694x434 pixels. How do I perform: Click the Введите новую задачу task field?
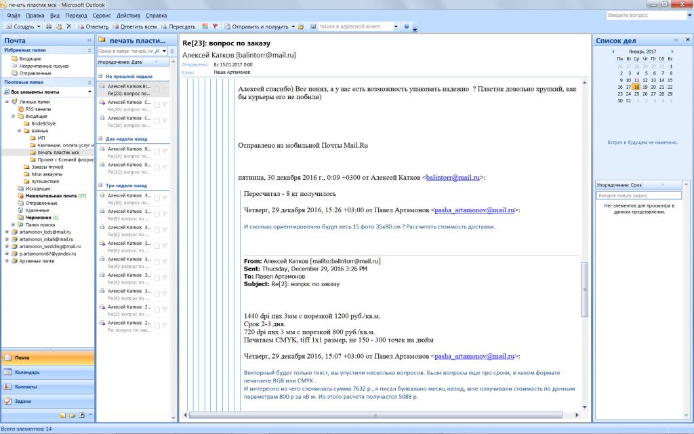tap(638, 195)
